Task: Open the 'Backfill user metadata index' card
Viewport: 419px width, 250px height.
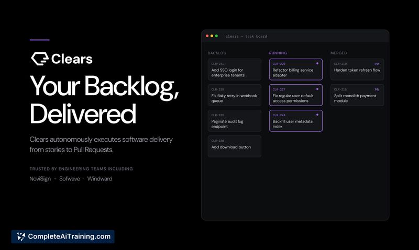Action: coord(296,121)
